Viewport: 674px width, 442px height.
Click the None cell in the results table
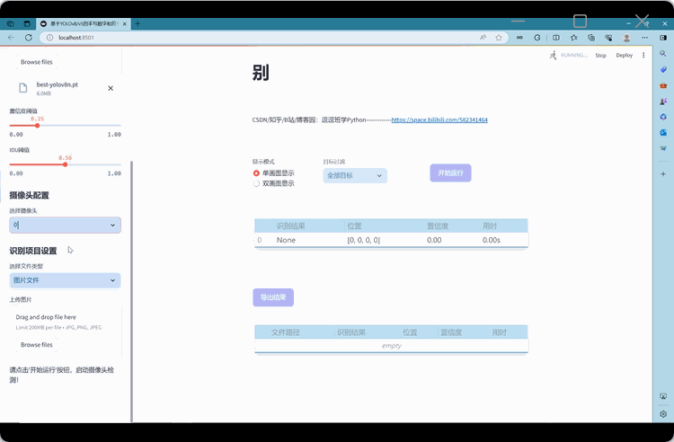tap(286, 240)
